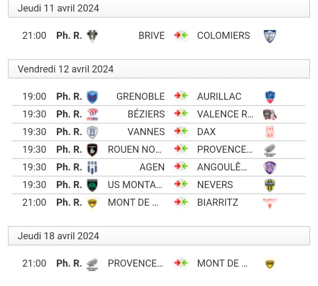Open the Vannes vs Dax match arrows
This screenshot has height=286, width=318.
tap(181, 132)
